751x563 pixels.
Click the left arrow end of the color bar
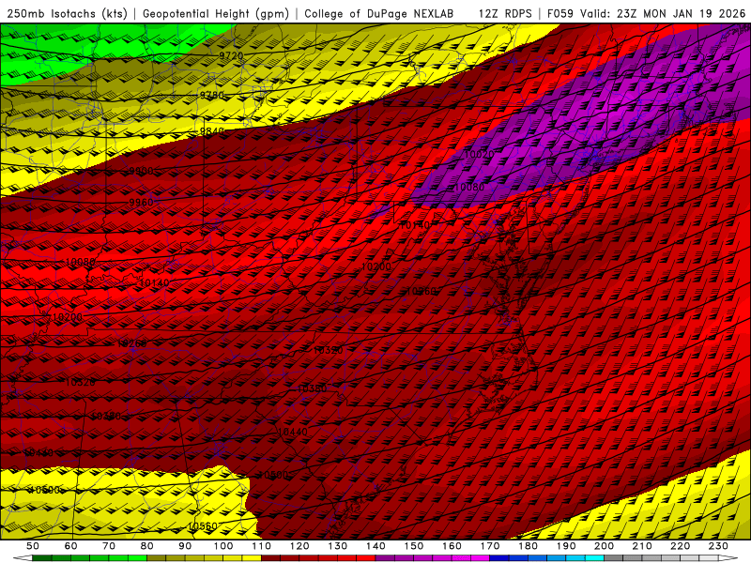pos(23,558)
